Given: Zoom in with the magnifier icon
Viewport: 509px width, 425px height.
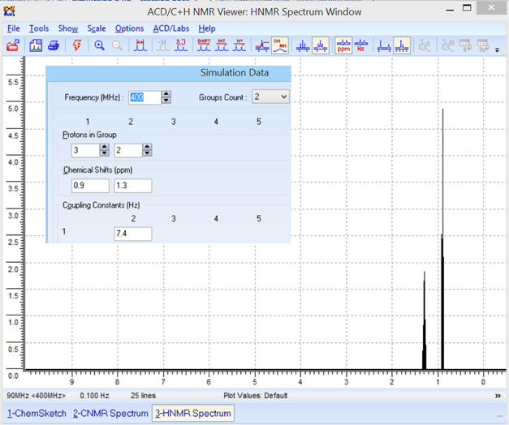Looking at the screenshot, I should point(99,45).
